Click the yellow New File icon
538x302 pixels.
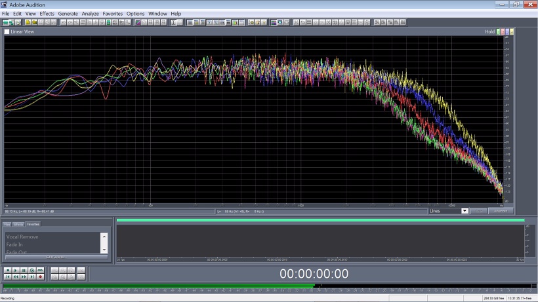tap(28, 22)
